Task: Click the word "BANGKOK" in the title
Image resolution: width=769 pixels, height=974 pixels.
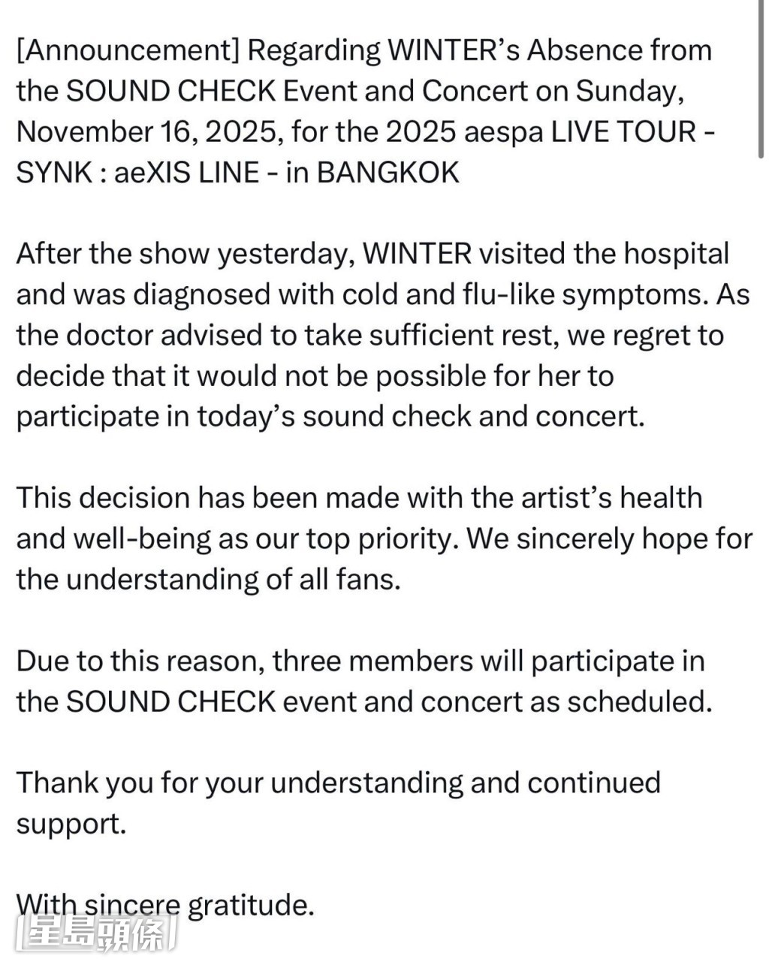Action: click(x=388, y=172)
